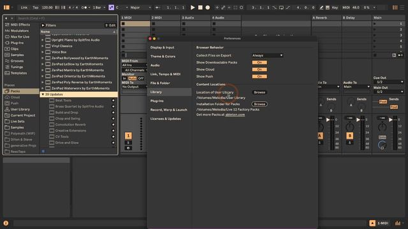Open the Major scale dropdown
The image size is (408, 229).
tap(140, 8)
